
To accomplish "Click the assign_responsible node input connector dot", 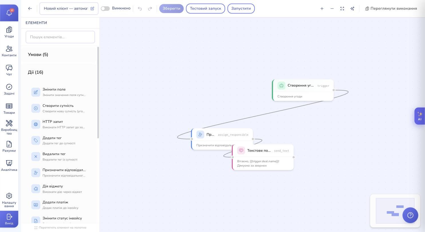I will (x=192, y=139).
